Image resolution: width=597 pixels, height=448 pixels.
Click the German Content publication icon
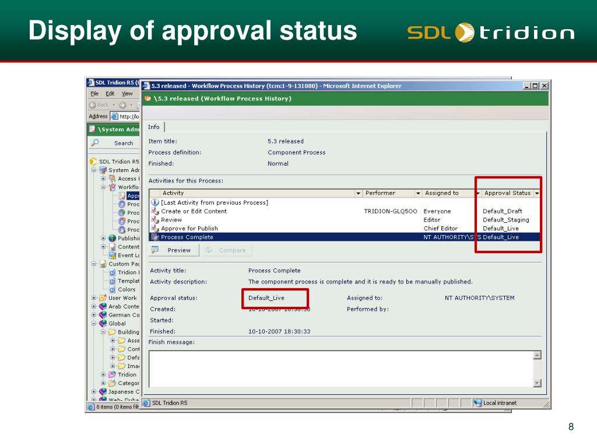tap(103, 315)
